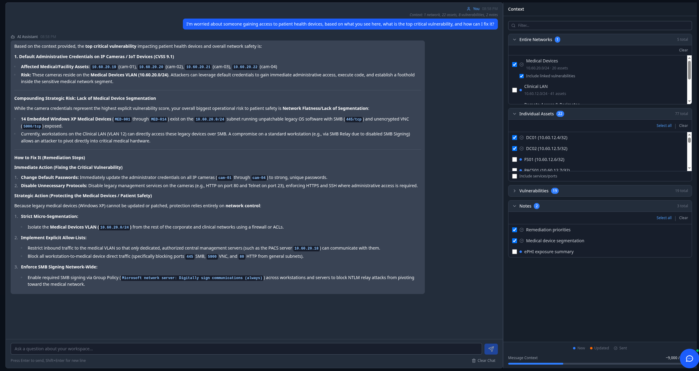Click Select all in Notes
Image resolution: width=699 pixels, height=371 pixels.
tap(664, 218)
